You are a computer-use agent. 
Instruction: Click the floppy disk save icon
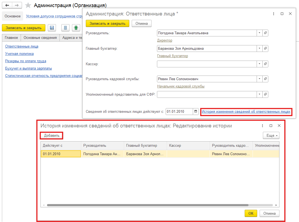[x=52, y=28]
